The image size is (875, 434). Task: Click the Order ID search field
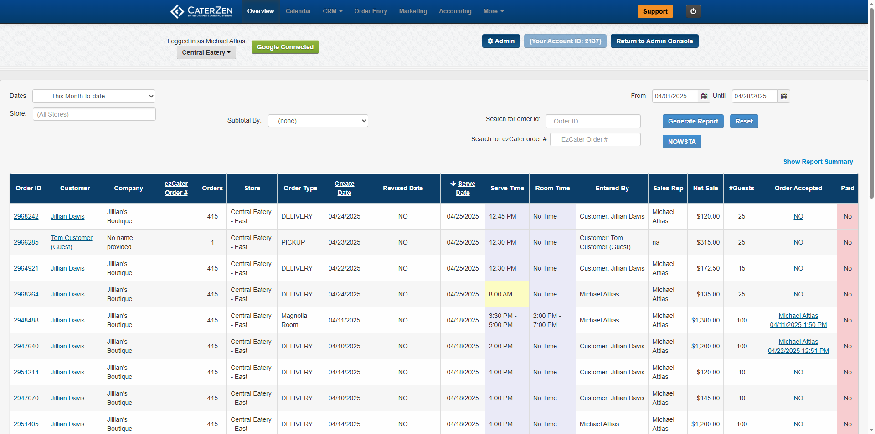tap(592, 121)
